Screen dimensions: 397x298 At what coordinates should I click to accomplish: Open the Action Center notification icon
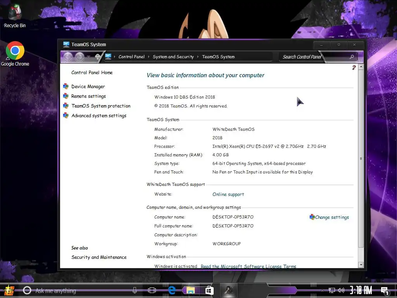(385, 291)
